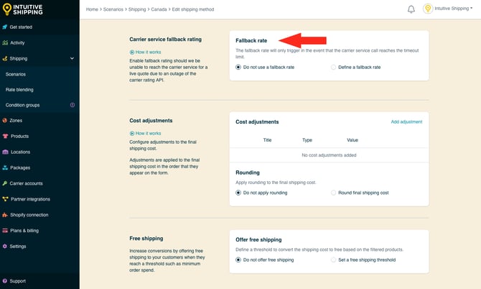Click the Packages boxes icon
481x289 pixels.
pyautogui.click(x=5, y=168)
